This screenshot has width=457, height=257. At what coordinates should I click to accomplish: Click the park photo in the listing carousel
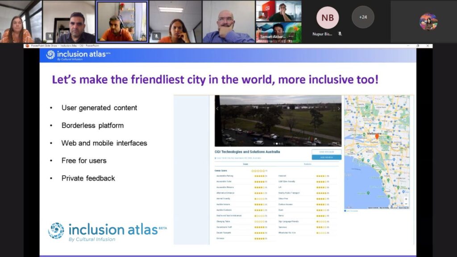(278, 120)
